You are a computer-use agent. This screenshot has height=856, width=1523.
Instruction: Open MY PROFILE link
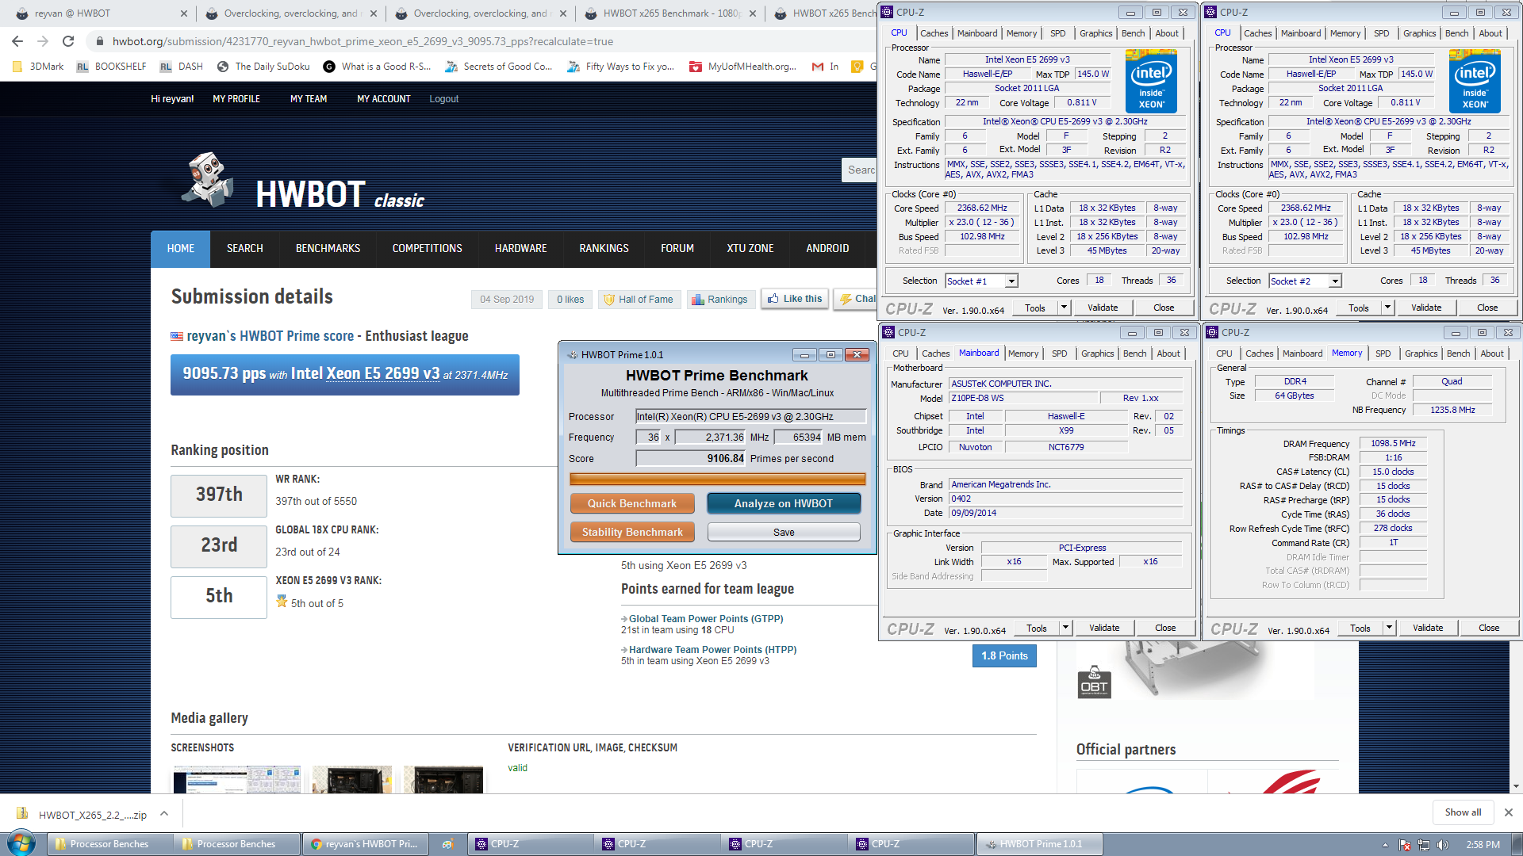(x=236, y=99)
